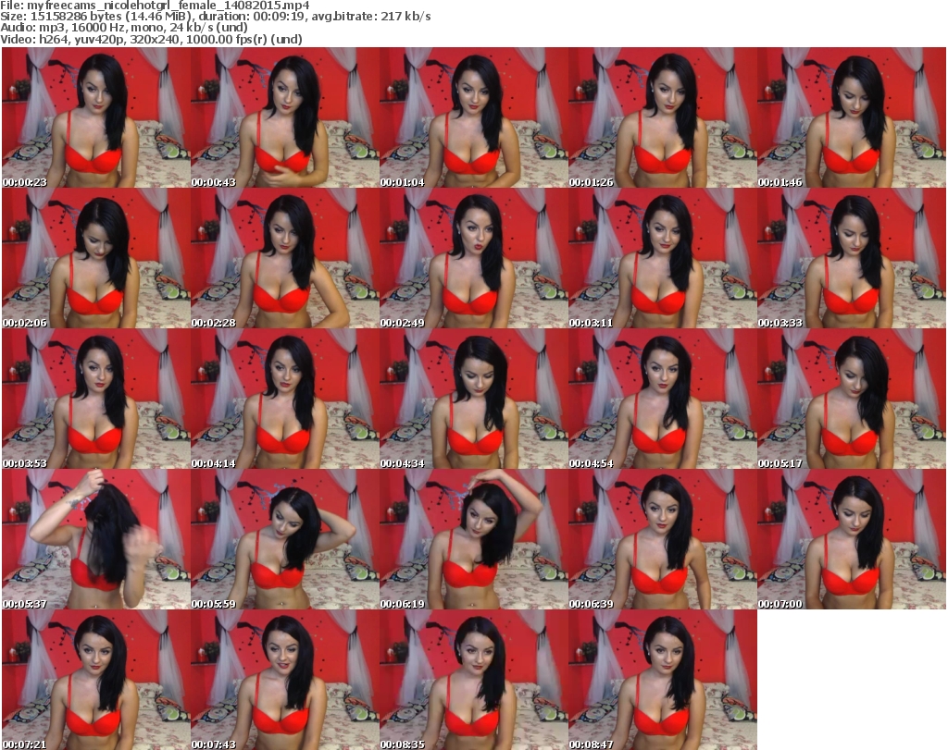Select the thumbnail timestamped 00:08:35
This screenshot has width=948, height=750.
pyautogui.click(x=474, y=680)
